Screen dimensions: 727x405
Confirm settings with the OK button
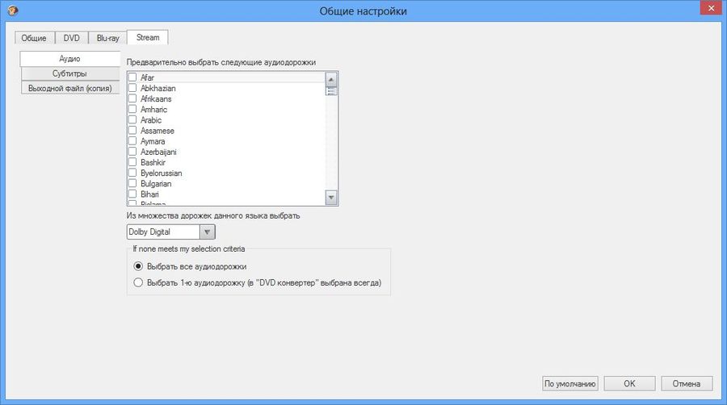click(629, 383)
